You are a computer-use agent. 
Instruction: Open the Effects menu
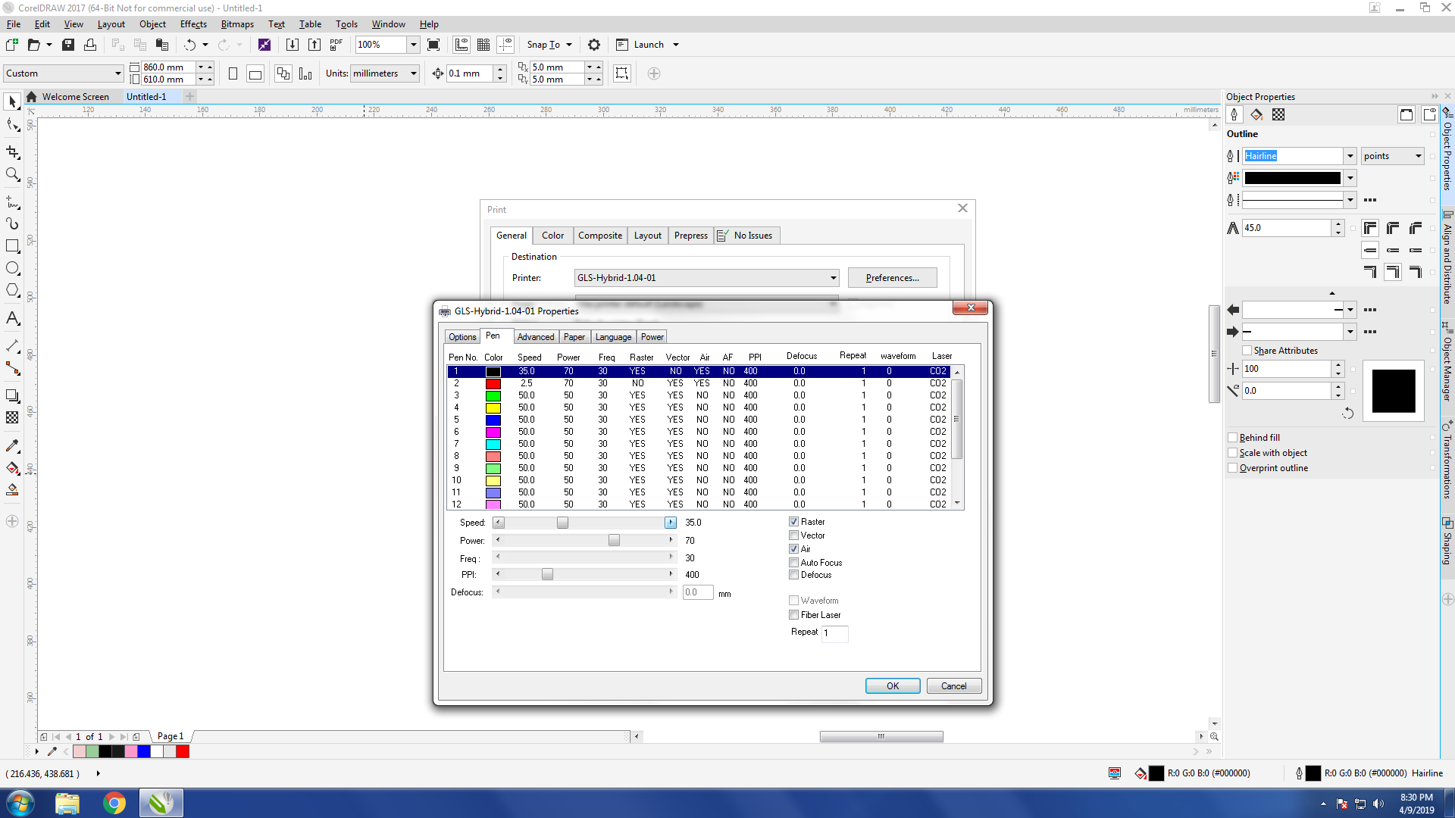click(x=193, y=24)
